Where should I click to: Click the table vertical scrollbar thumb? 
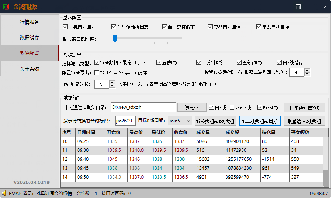click(326, 178)
